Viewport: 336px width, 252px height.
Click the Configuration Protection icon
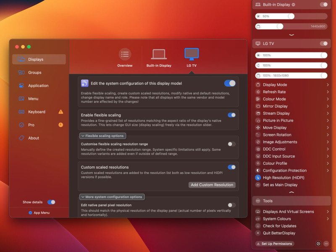point(258,171)
